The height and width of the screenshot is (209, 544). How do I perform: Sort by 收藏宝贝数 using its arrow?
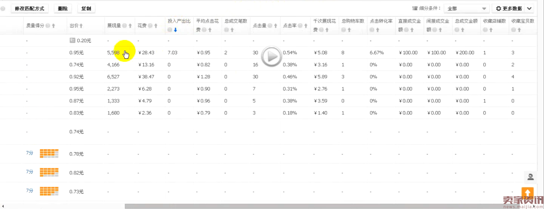[x=519, y=30]
